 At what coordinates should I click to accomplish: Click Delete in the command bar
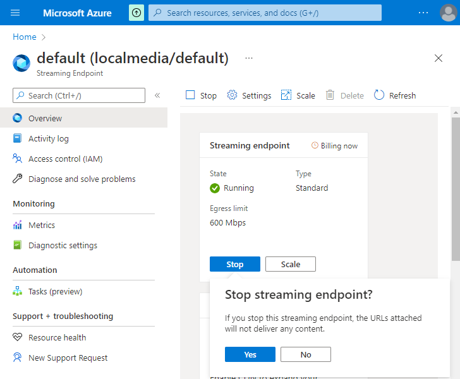pyautogui.click(x=345, y=95)
